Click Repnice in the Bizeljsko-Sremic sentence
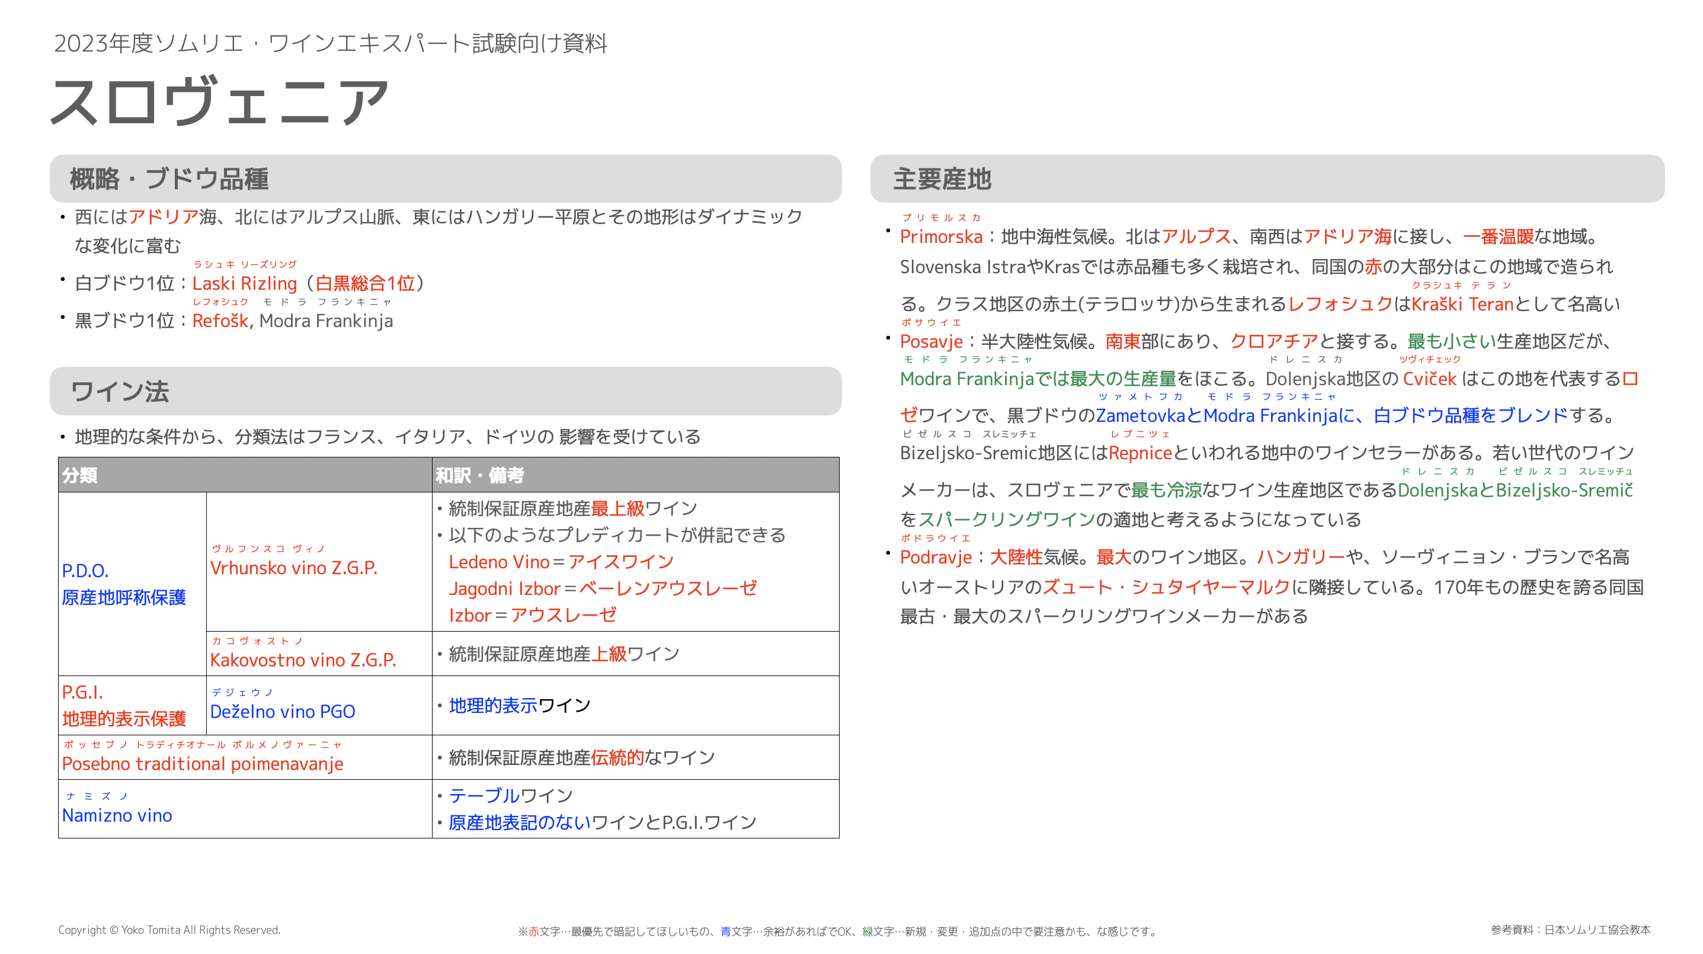This screenshot has height=954, width=1703. tap(1139, 453)
